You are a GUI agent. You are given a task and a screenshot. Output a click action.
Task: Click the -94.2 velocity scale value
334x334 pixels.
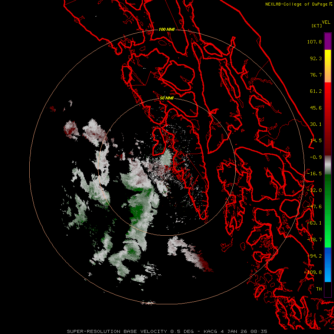[x=314, y=256]
